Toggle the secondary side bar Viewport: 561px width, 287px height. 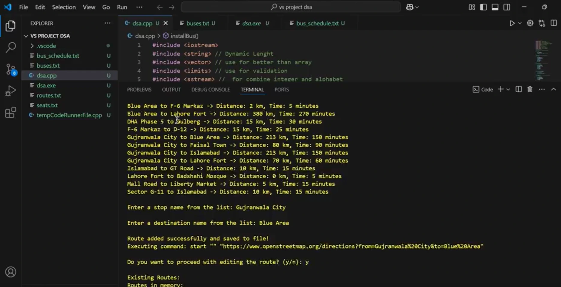click(x=507, y=7)
